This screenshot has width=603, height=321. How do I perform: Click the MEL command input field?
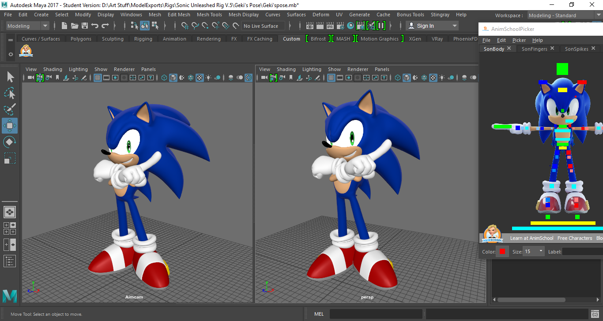(376, 314)
